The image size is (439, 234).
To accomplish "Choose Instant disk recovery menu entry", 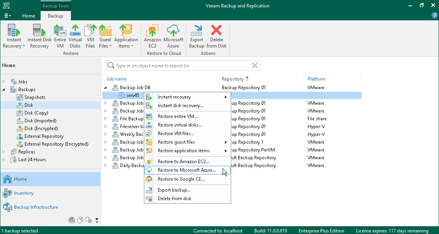I will click(x=187, y=106).
